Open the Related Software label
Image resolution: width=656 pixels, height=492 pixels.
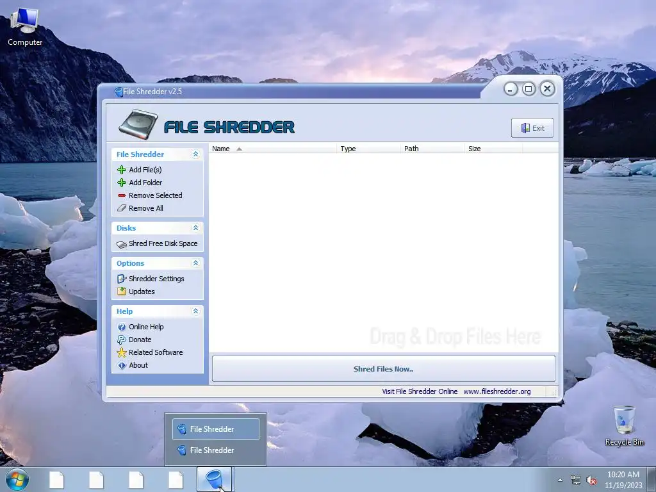156,353
